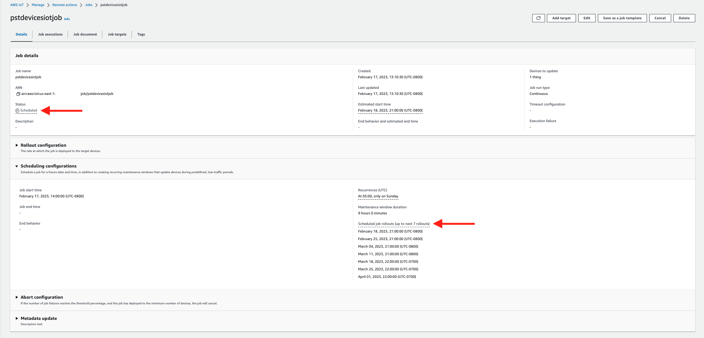Image resolution: width=704 pixels, height=338 pixels.
Task: Copy the job ARN with copy icon
Action: coord(18,94)
